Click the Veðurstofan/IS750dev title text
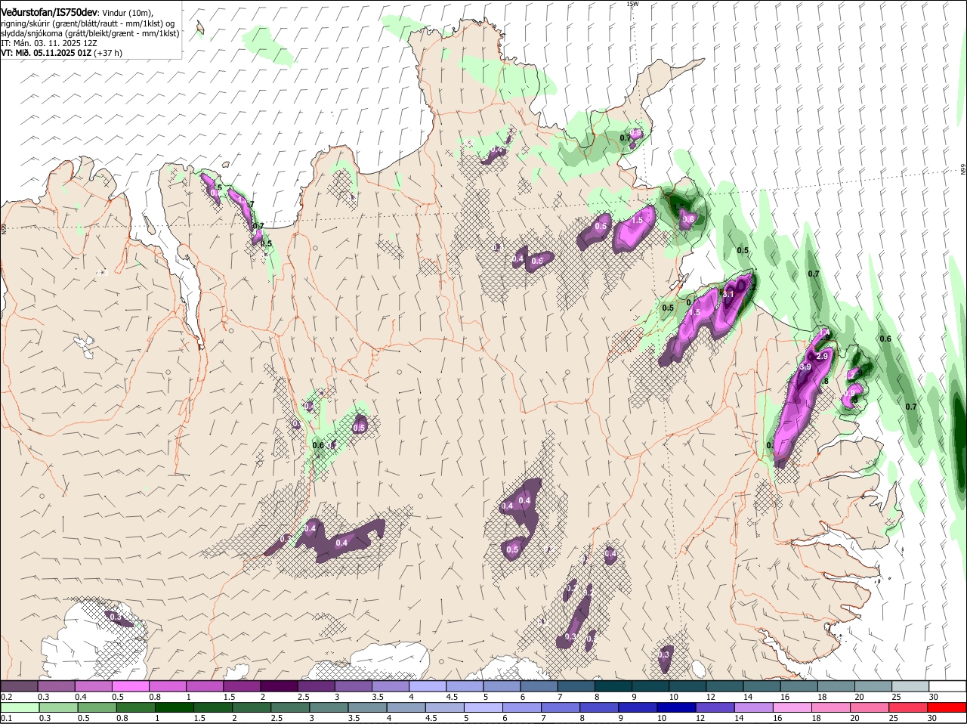 tap(48, 13)
